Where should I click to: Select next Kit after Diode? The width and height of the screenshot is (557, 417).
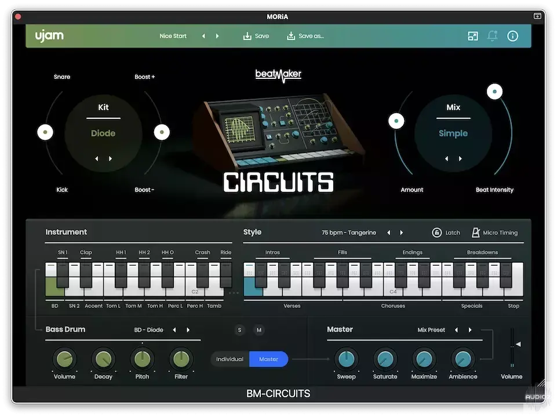click(x=111, y=158)
